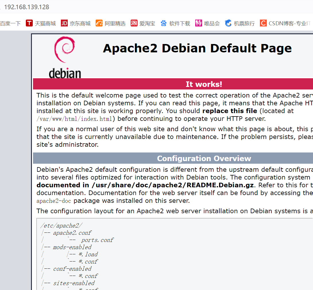The width and height of the screenshot is (313, 290).
Task: Click the Debian swirl logo image
Action: 65,57
